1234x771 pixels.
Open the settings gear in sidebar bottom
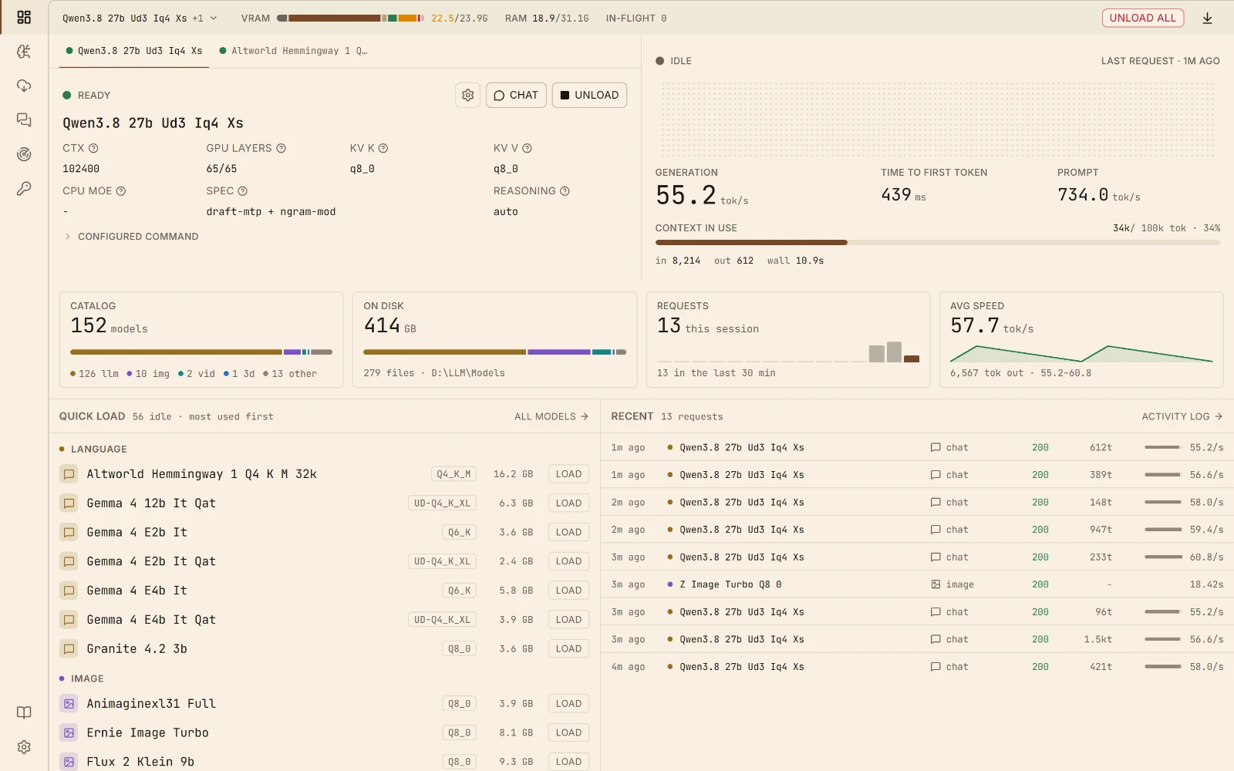tap(24, 747)
